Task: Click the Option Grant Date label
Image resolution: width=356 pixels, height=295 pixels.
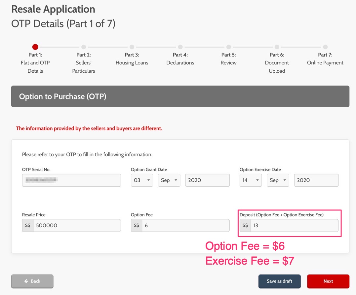Action: [149, 169]
